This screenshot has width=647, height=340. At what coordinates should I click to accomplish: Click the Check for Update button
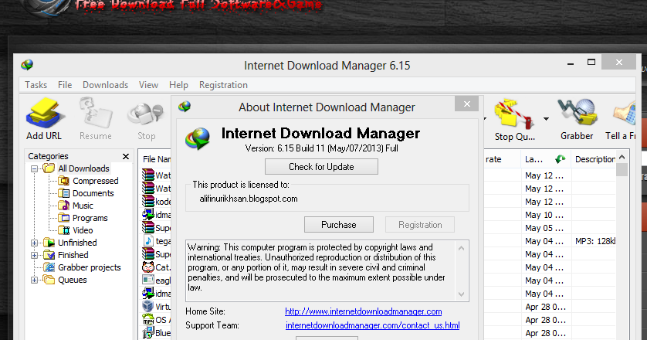[321, 167]
